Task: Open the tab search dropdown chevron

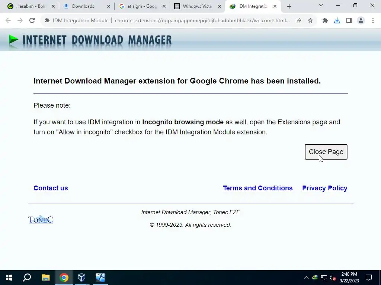Action: (x=321, y=5)
